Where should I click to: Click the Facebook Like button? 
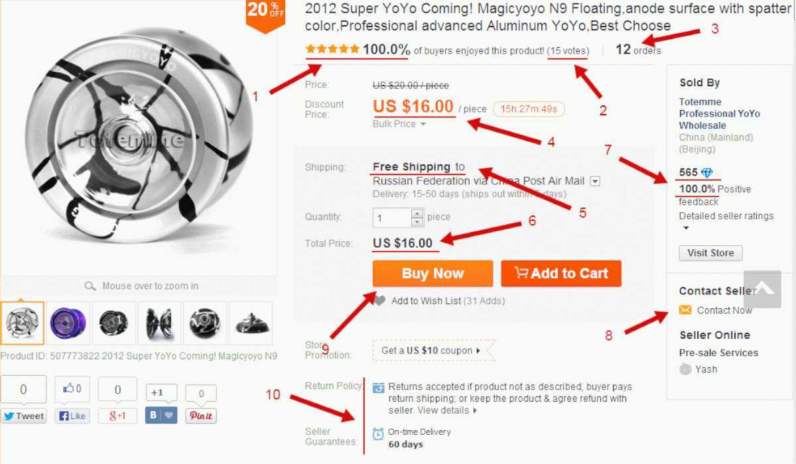(73, 416)
